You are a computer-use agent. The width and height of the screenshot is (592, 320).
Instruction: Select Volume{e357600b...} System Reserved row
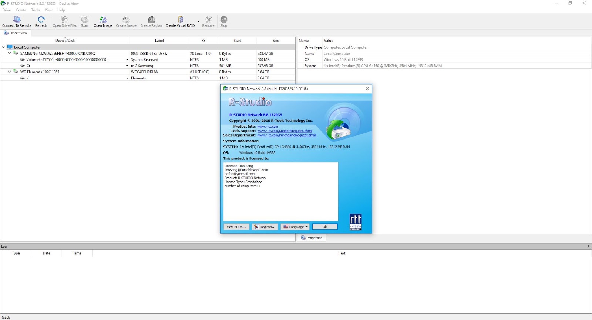pos(148,59)
